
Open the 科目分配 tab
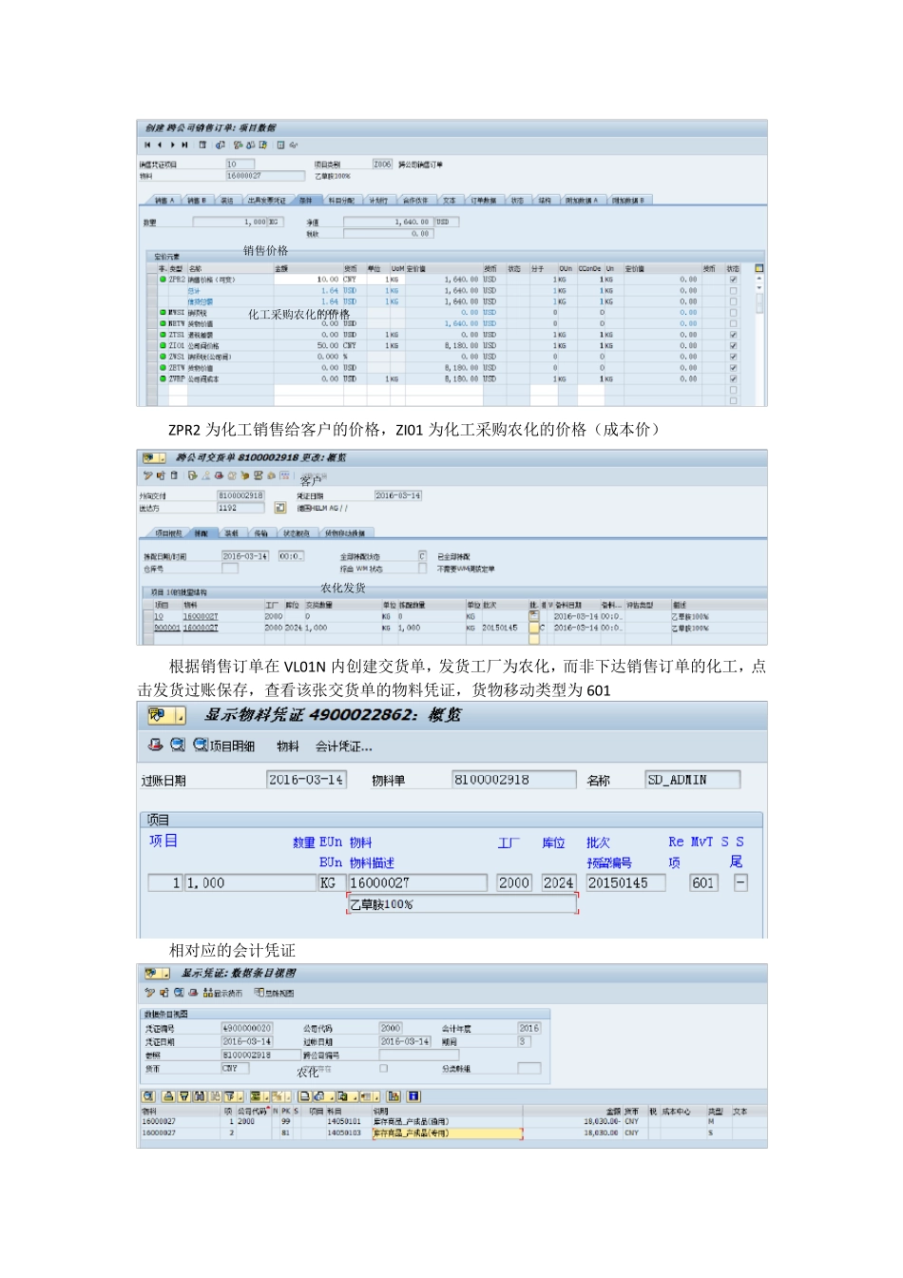(x=341, y=201)
